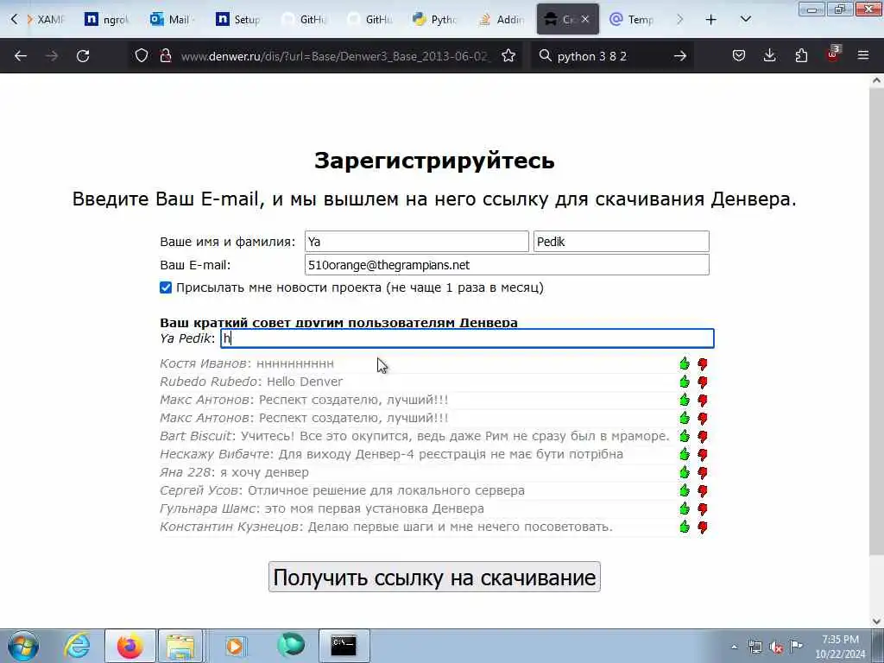Thumbs up Bart Biscuit's advice
The image size is (884, 663).
[x=685, y=436]
